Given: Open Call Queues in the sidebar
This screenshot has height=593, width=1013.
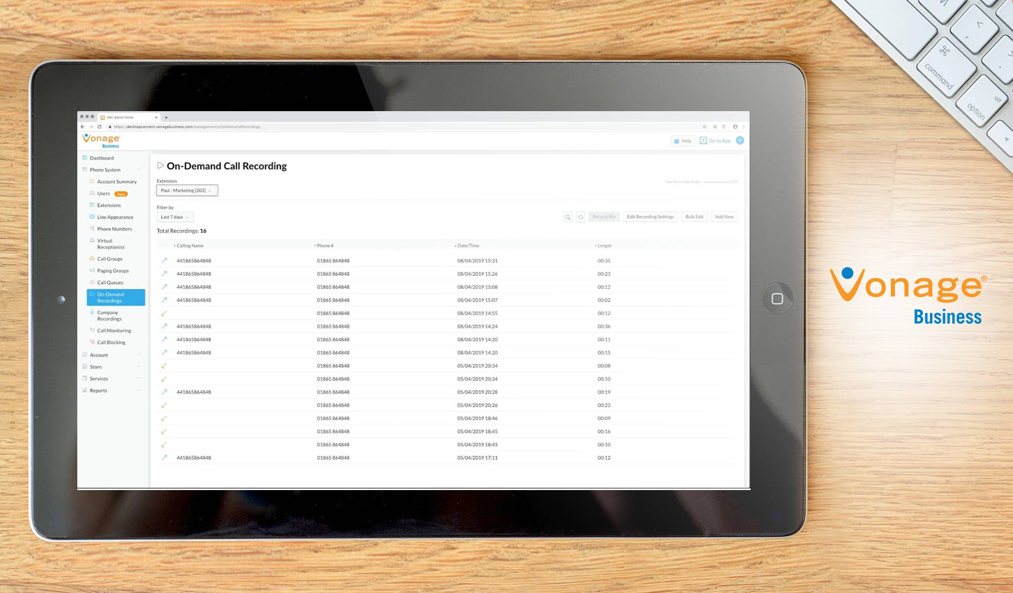Looking at the screenshot, I should (x=110, y=283).
